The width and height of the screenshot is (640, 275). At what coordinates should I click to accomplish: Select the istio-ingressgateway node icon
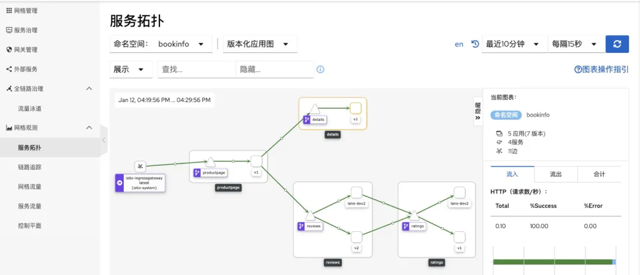[x=140, y=166]
